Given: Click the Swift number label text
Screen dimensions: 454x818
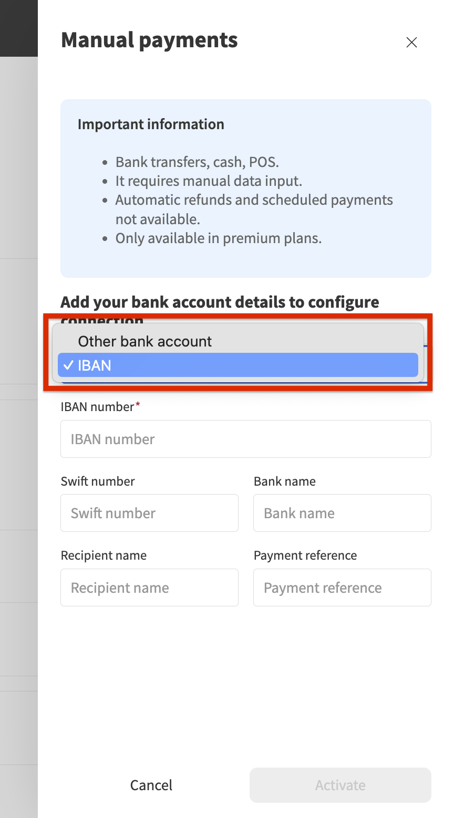Looking at the screenshot, I should click(98, 481).
